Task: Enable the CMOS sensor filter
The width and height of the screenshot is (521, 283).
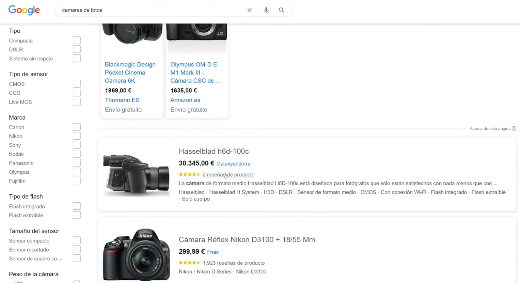Action: [x=77, y=84]
